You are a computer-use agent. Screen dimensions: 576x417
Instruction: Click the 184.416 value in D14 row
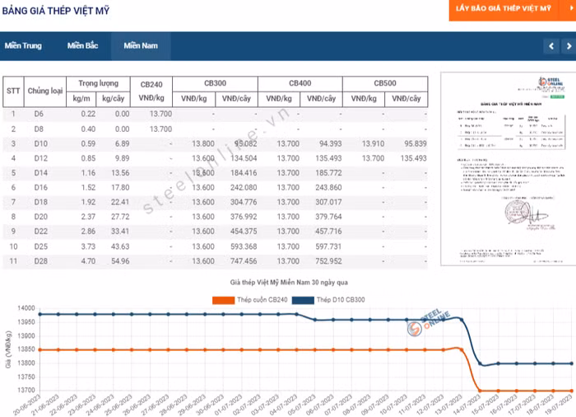(x=244, y=173)
